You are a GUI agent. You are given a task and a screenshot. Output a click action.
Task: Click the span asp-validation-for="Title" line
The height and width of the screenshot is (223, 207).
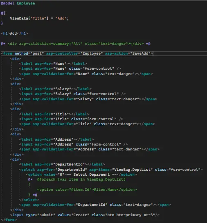[87, 124]
